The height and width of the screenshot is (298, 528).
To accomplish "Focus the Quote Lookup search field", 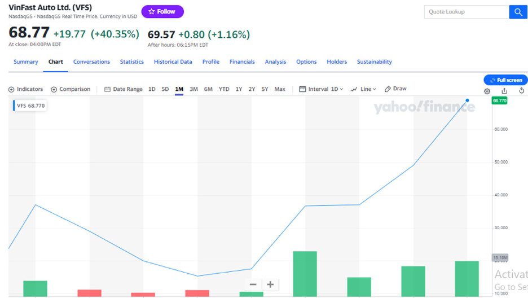I will click(x=467, y=12).
